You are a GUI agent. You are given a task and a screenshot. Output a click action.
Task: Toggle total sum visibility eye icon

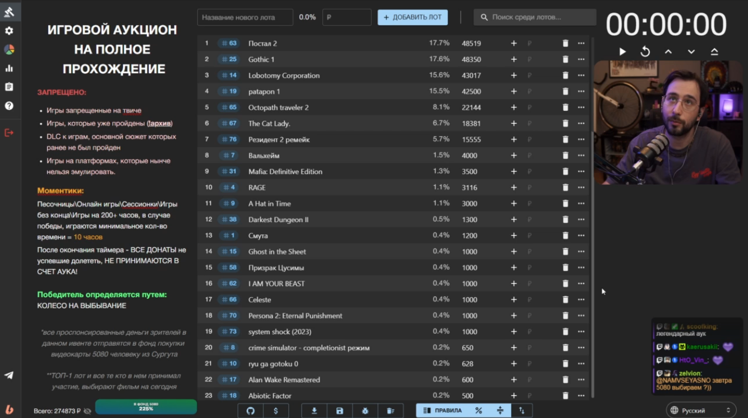[x=87, y=411]
